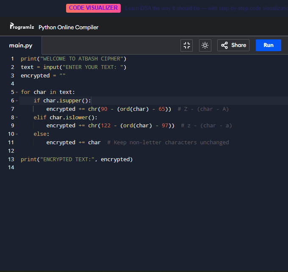
Task: Select the main.py tab
Action: tap(21, 46)
